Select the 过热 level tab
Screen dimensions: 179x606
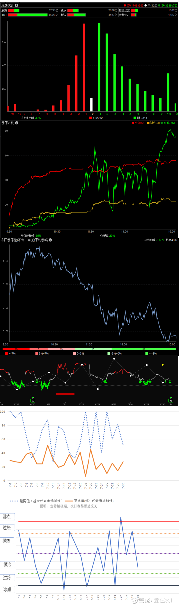7,528
